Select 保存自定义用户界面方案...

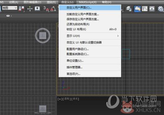point(90,19)
